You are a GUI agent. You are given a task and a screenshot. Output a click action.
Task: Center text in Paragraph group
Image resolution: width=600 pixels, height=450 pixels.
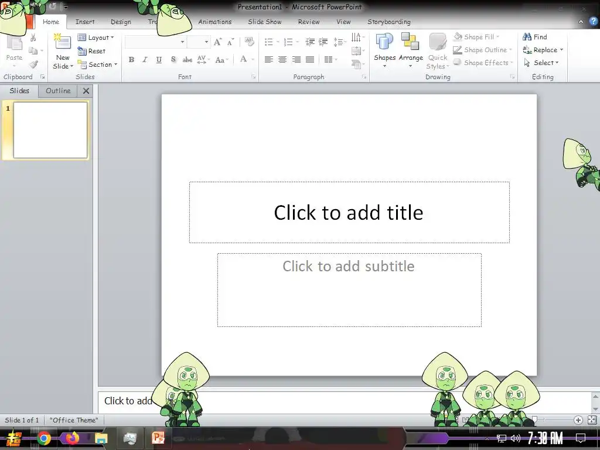click(x=282, y=59)
